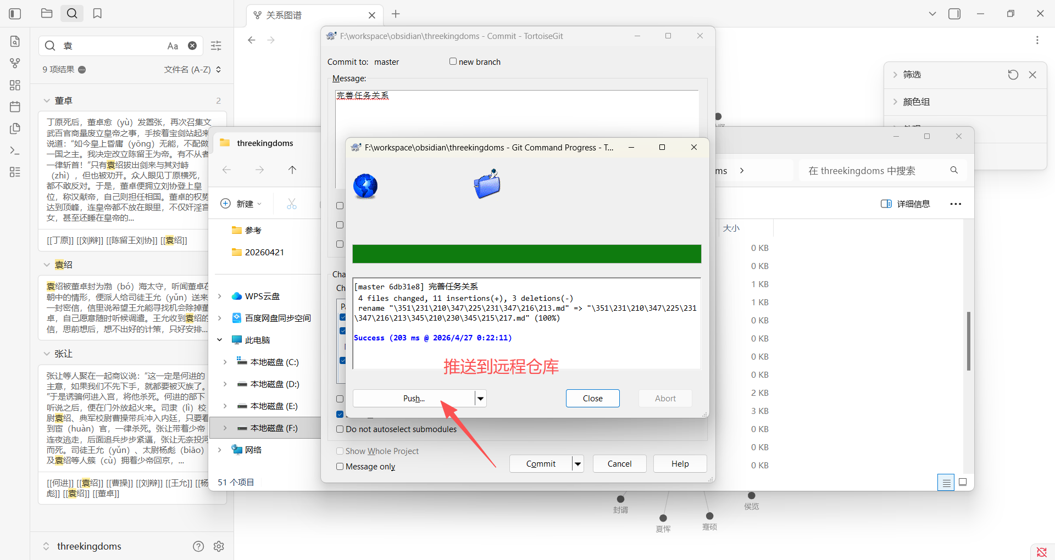Click Explorer vertical scrollbar thumb

click(968, 341)
